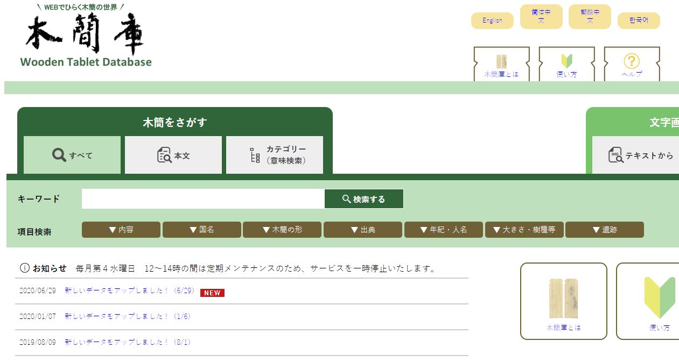The width and height of the screenshot is (679, 362).
Task: Click the large 木簡庫とは tablet thumbnail card
Action: click(x=563, y=301)
